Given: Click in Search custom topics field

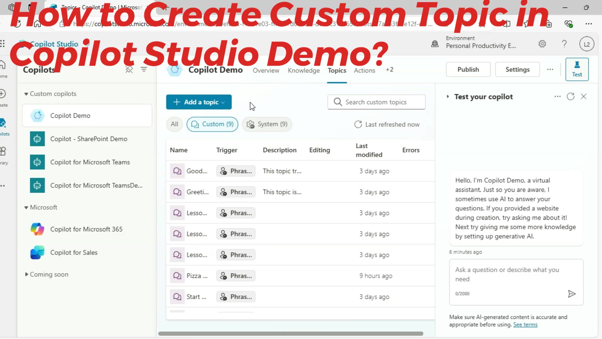Looking at the screenshot, I should click(x=376, y=102).
